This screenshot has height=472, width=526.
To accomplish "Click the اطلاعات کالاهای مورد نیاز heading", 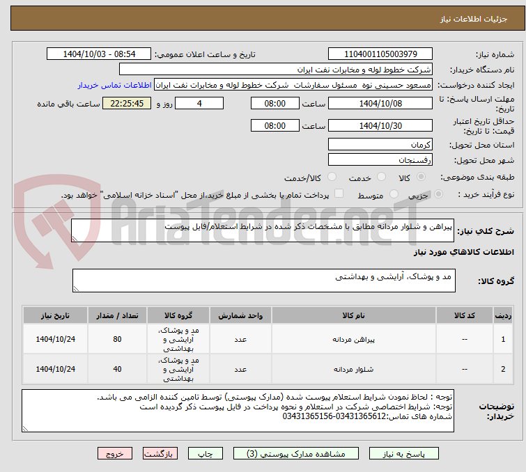I will pyautogui.click(x=463, y=252).
